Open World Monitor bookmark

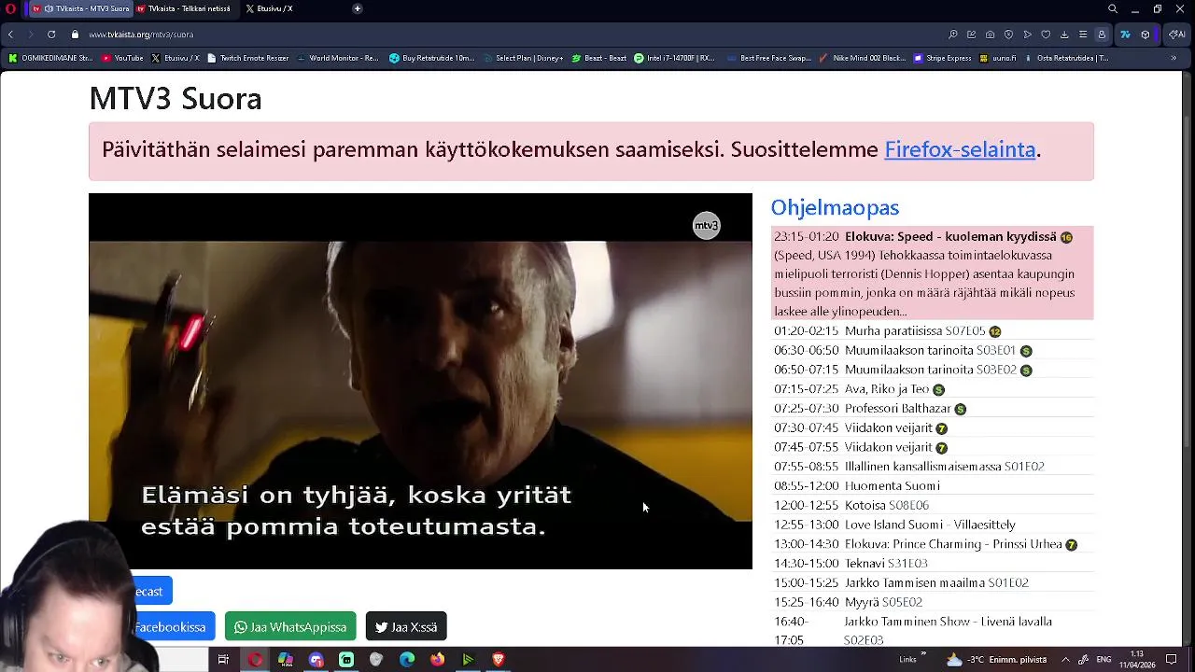pos(337,58)
